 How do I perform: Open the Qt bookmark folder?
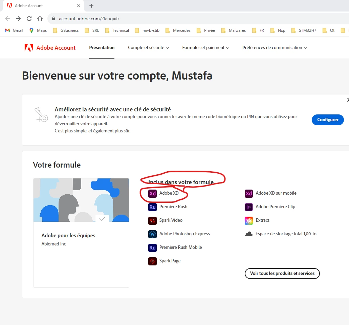(329, 30)
